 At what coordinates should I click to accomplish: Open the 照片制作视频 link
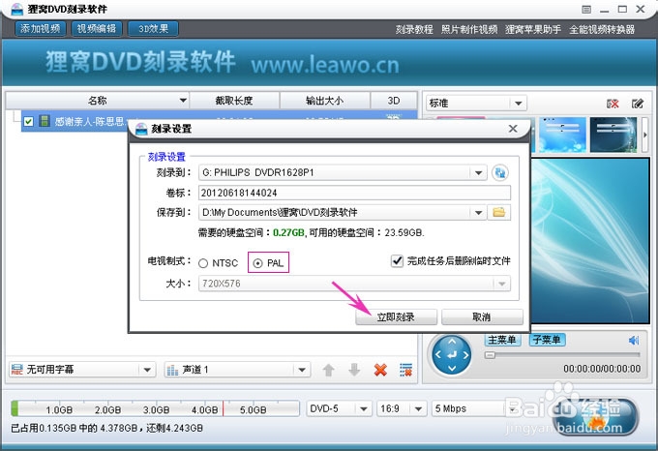click(469, 30)
